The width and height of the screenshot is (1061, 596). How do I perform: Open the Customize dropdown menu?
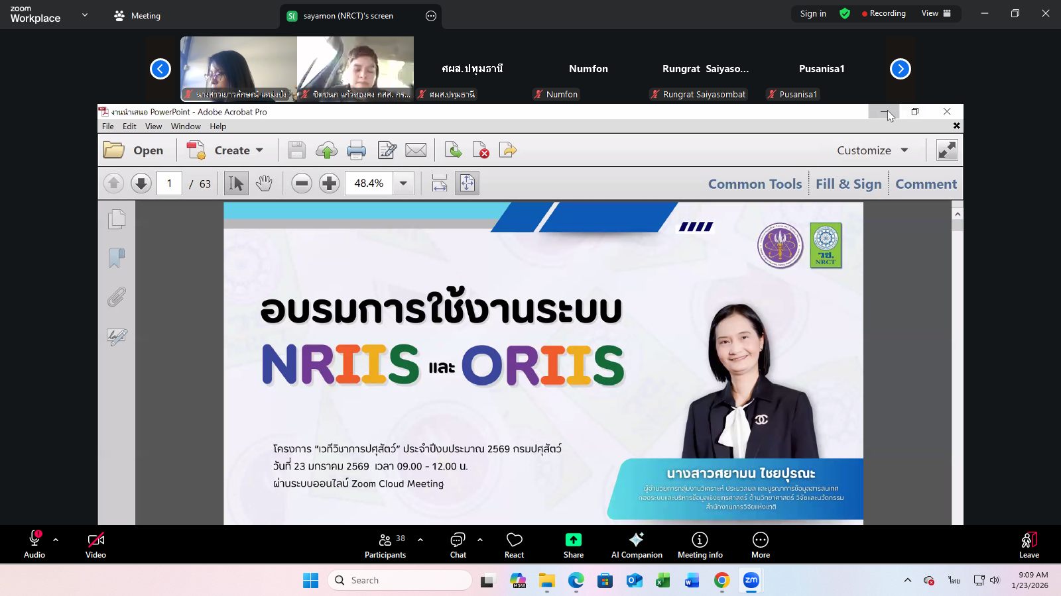(872, 150)
